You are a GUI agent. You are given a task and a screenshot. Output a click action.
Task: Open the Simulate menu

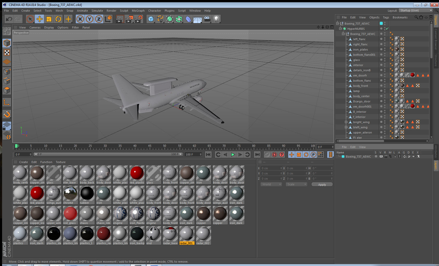(x=97, y=11)
